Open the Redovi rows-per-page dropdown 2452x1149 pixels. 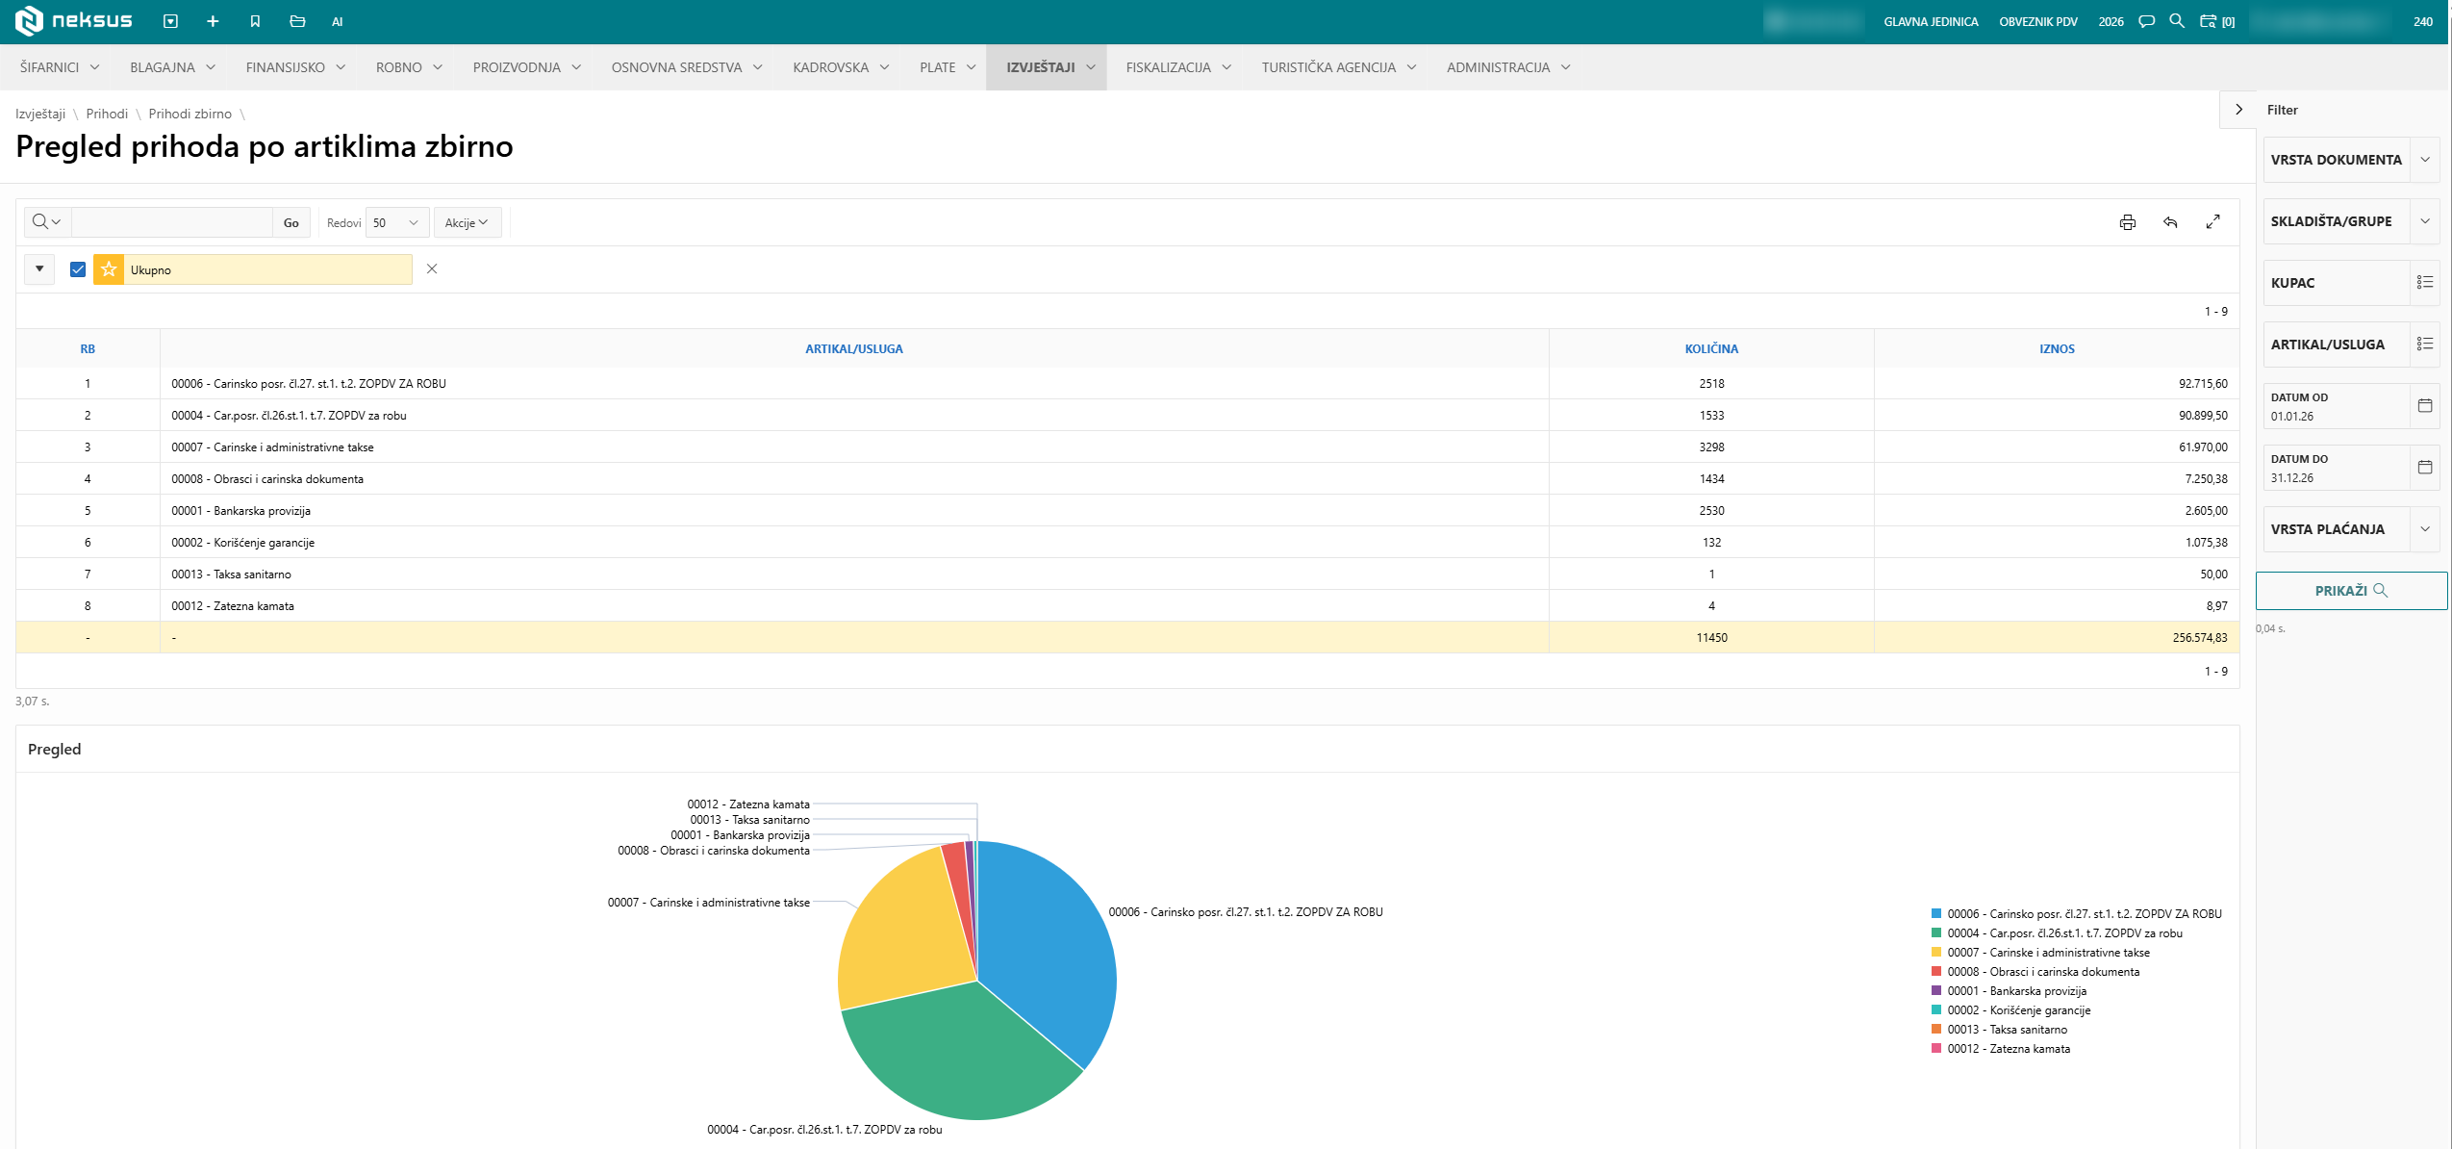click(x=397, y=222)
